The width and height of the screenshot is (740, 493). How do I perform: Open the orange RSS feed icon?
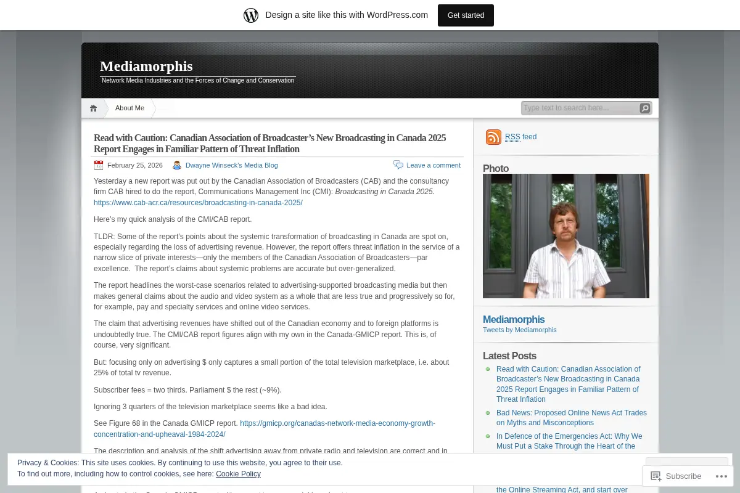tap(493, 137)
